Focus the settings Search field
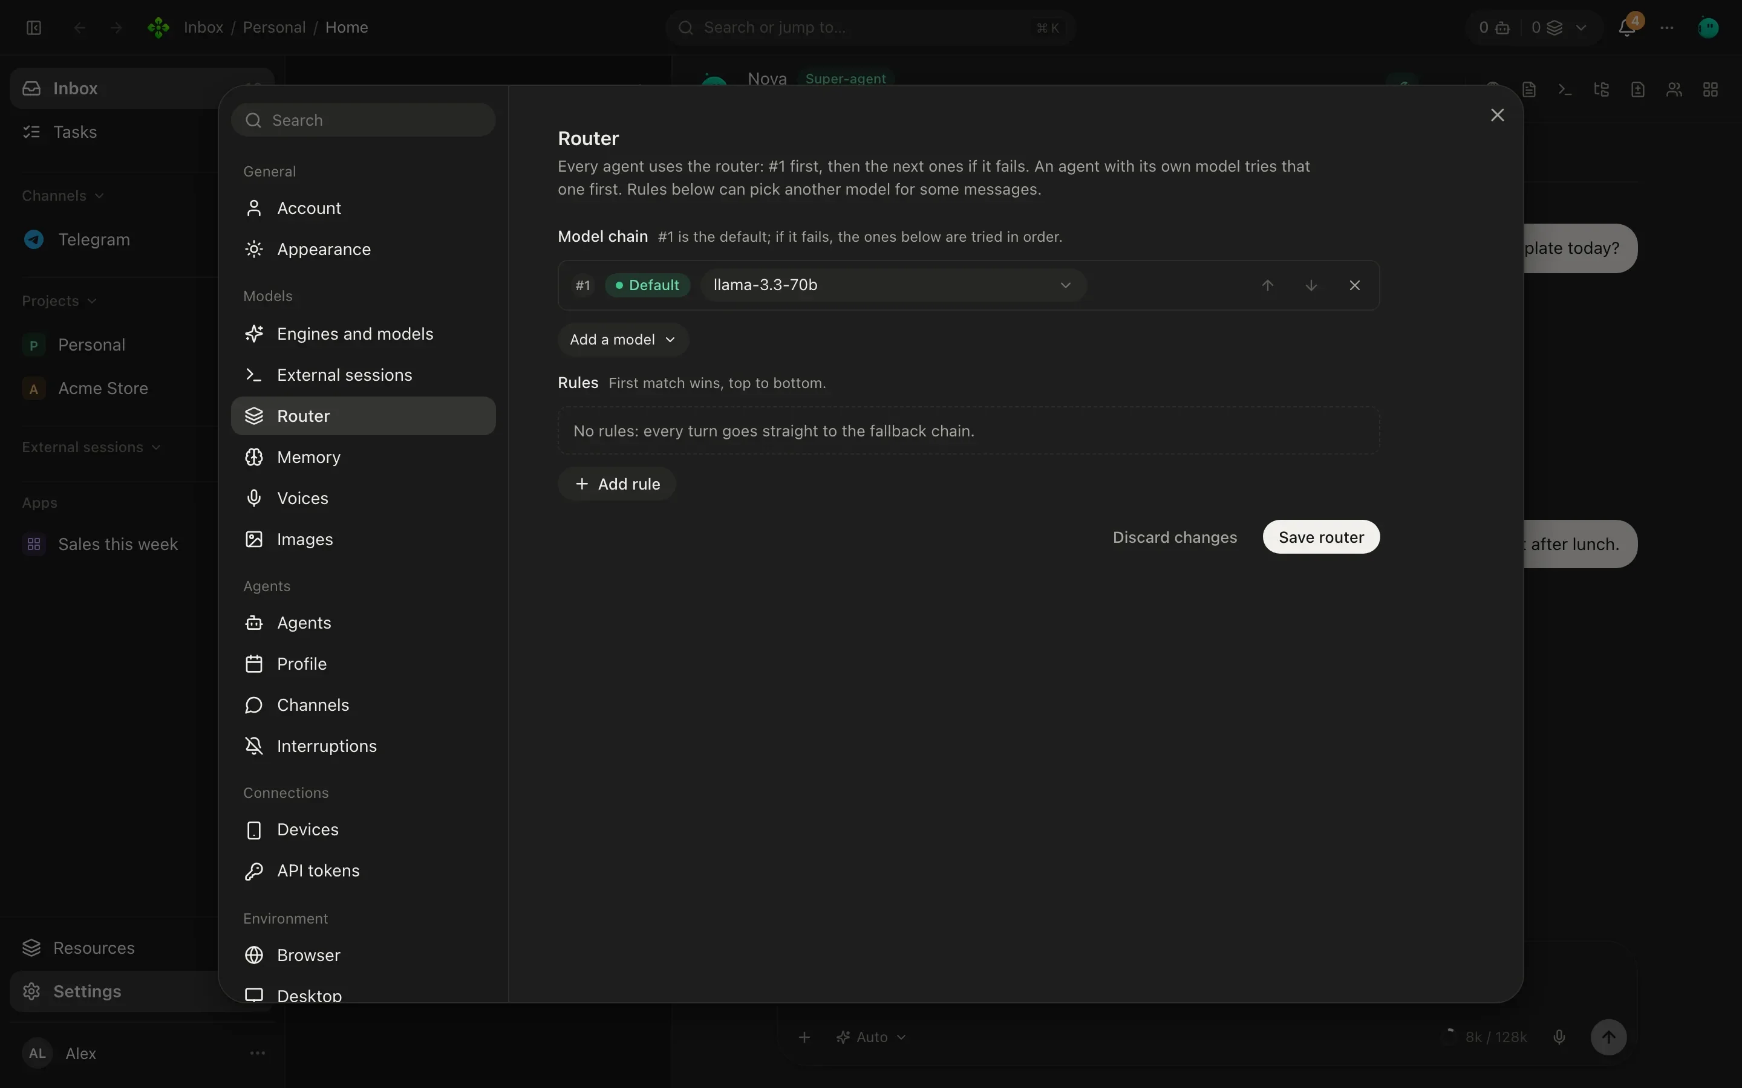The width and height of the screenshot is (1742, 1088). 363,120
